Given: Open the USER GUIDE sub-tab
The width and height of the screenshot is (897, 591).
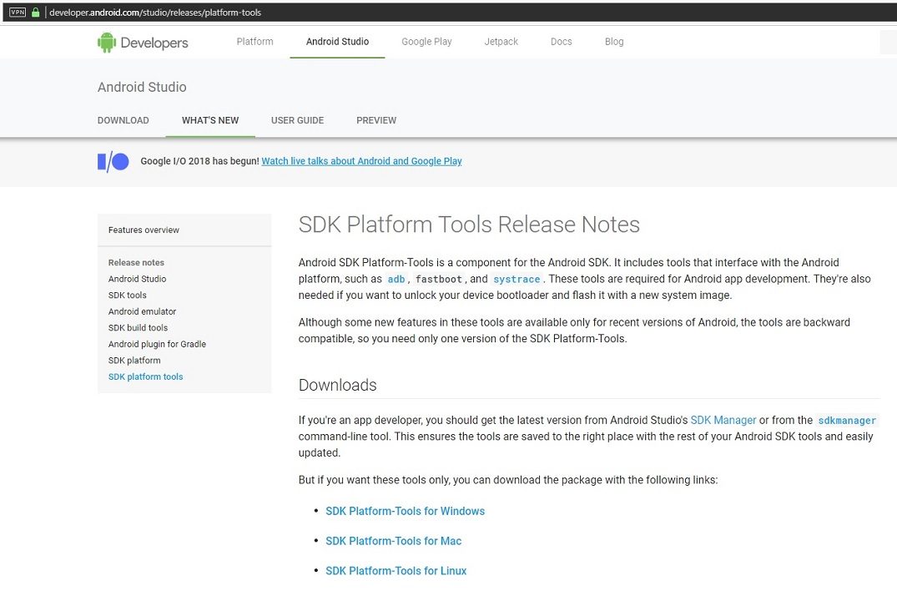Looking at the screenshot, I should click(298, 120).
